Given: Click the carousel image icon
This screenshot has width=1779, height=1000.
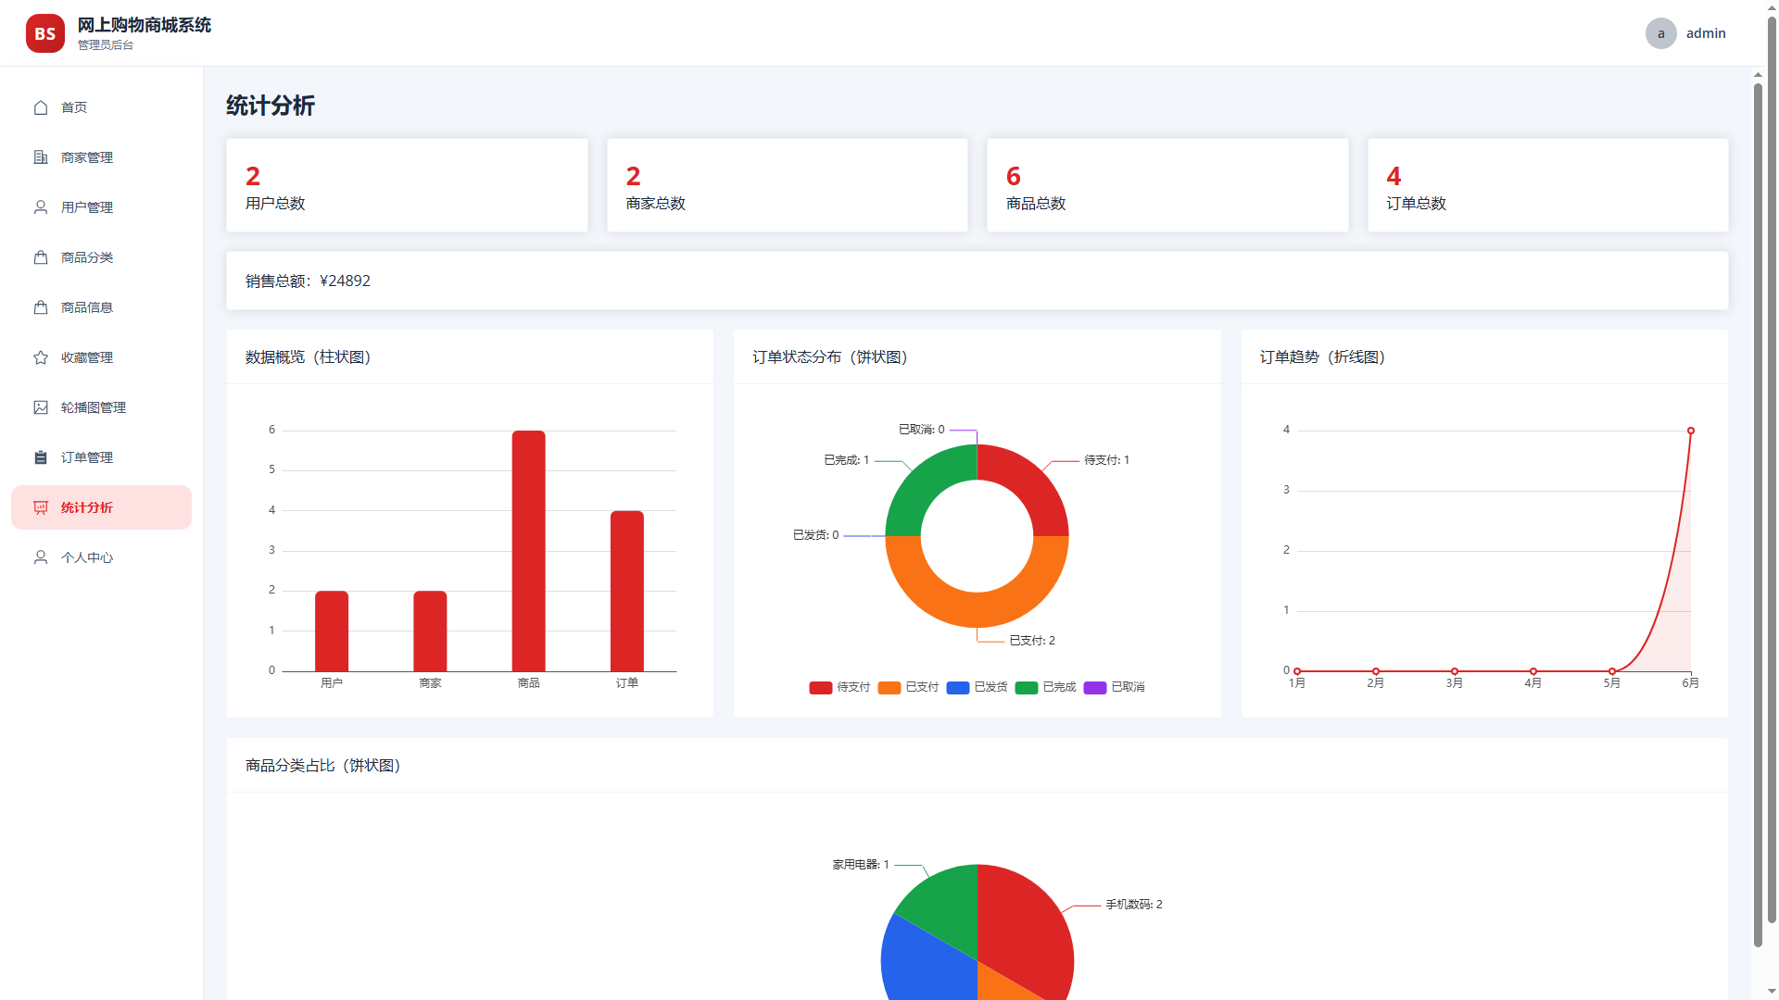Looking at the screenshot, I should pos(41,407).
